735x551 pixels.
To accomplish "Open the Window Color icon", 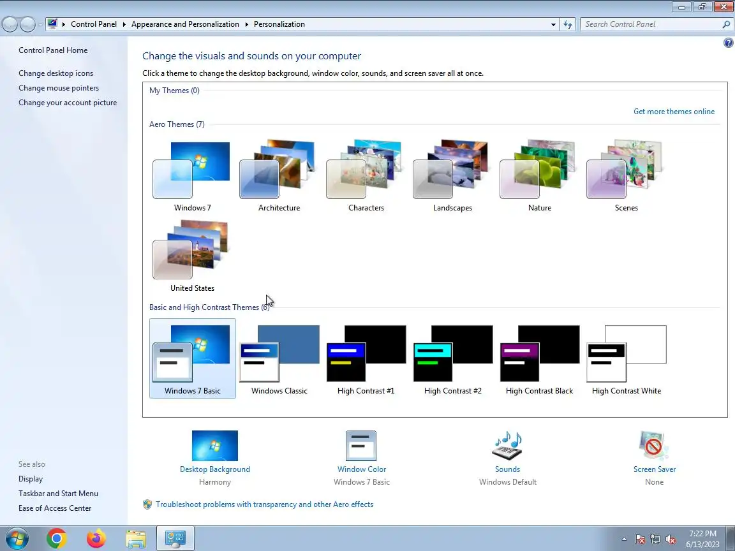I will [361, 446].
